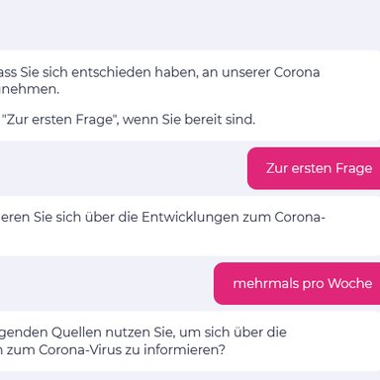Click the phrase "wenn Sie bereit sind."
The width and height of the screenshot is (380, 380).
(189, 120)
